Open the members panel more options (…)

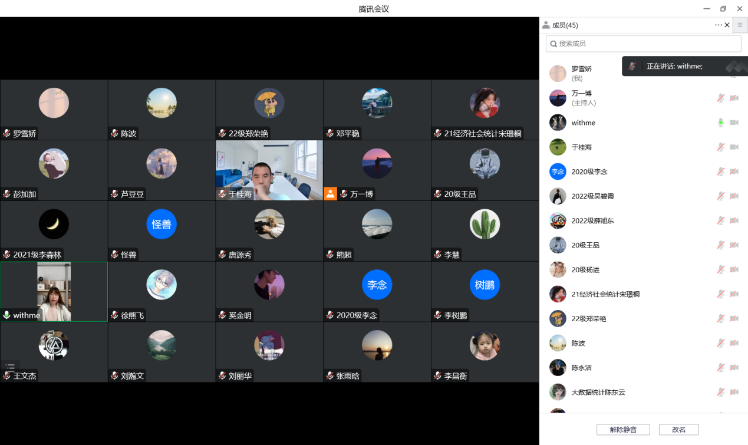tap(718, 25)
